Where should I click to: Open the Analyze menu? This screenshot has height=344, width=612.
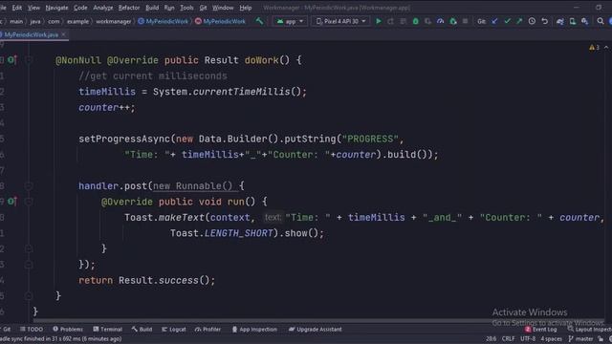click(103, 8)
